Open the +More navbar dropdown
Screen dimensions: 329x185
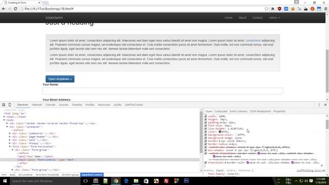click(274, 18)
